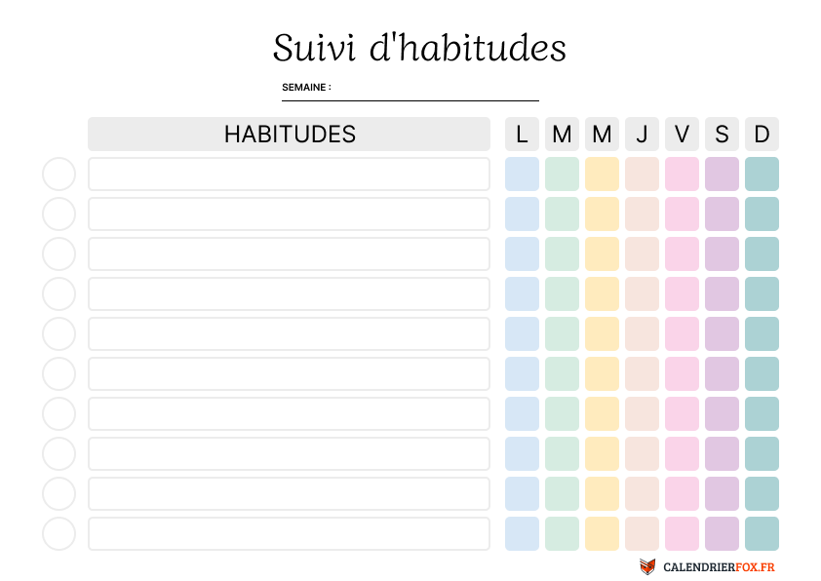Click the fox logo icon
Viewport: 821px width, 581px height.
pos(647,566)
